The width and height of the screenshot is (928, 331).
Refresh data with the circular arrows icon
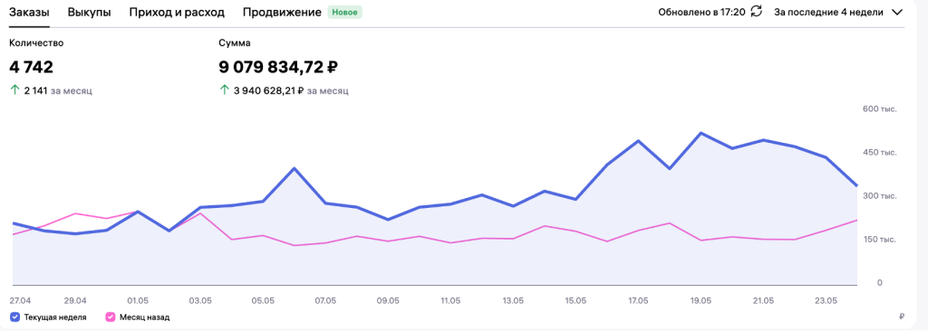click(x=757, y=12)
